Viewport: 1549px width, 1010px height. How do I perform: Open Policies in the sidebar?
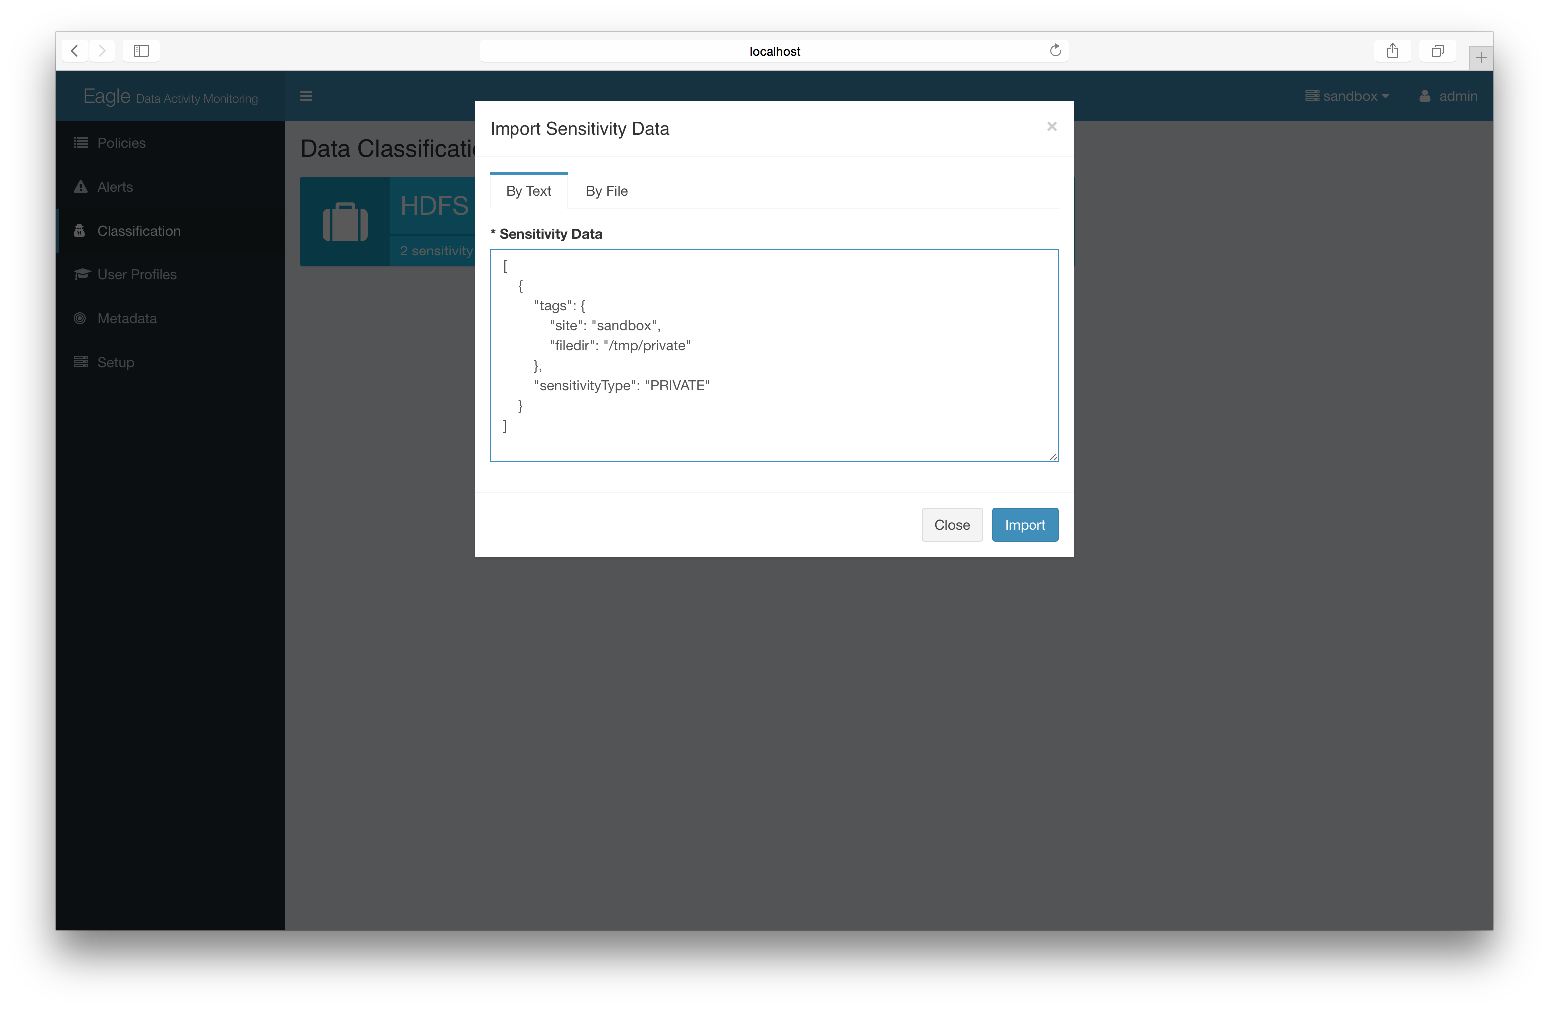click(121, 143)
